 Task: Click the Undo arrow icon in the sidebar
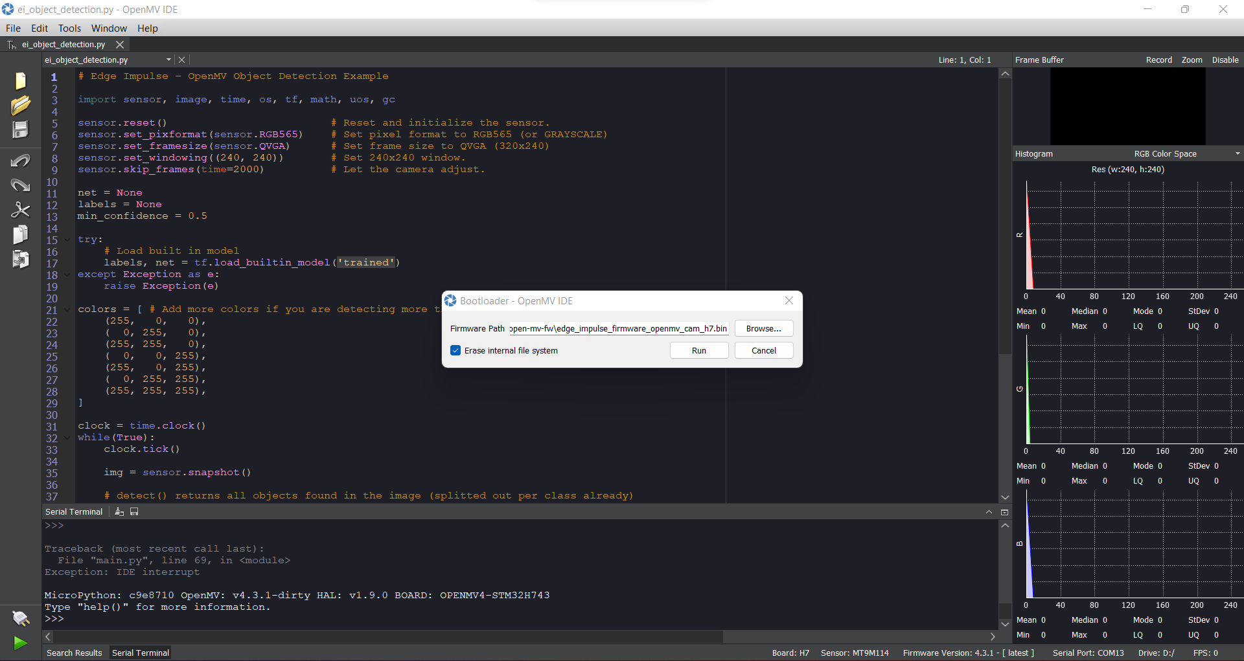(x=21, y=161)
